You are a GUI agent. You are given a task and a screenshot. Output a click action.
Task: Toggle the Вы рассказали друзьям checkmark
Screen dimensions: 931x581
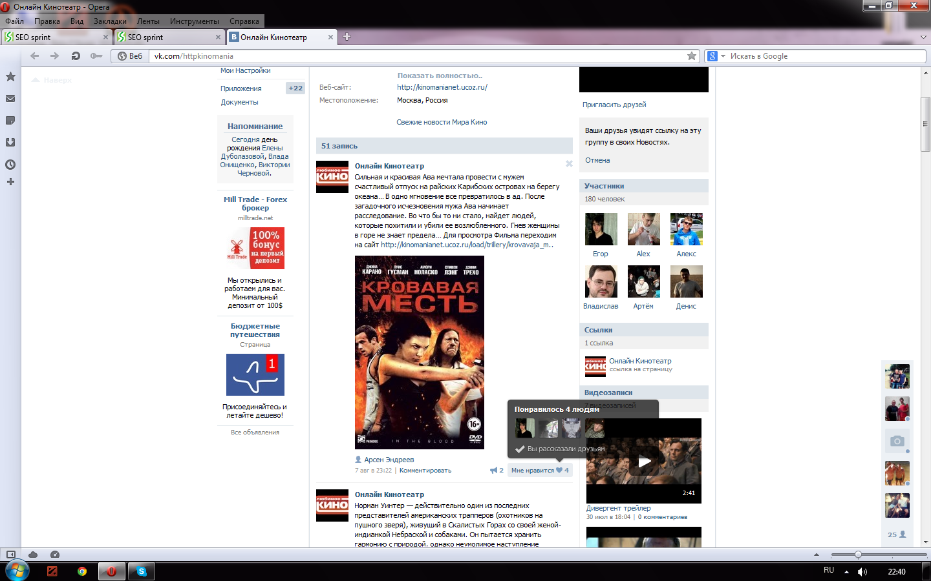coord(520,449)
